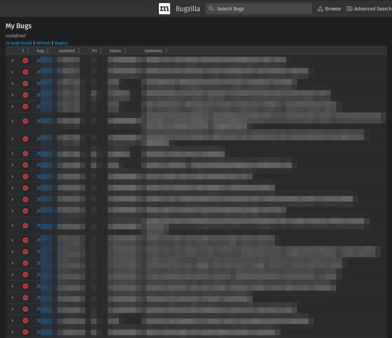
Task: Expand the last visible bug row
Action: point(13,332)
